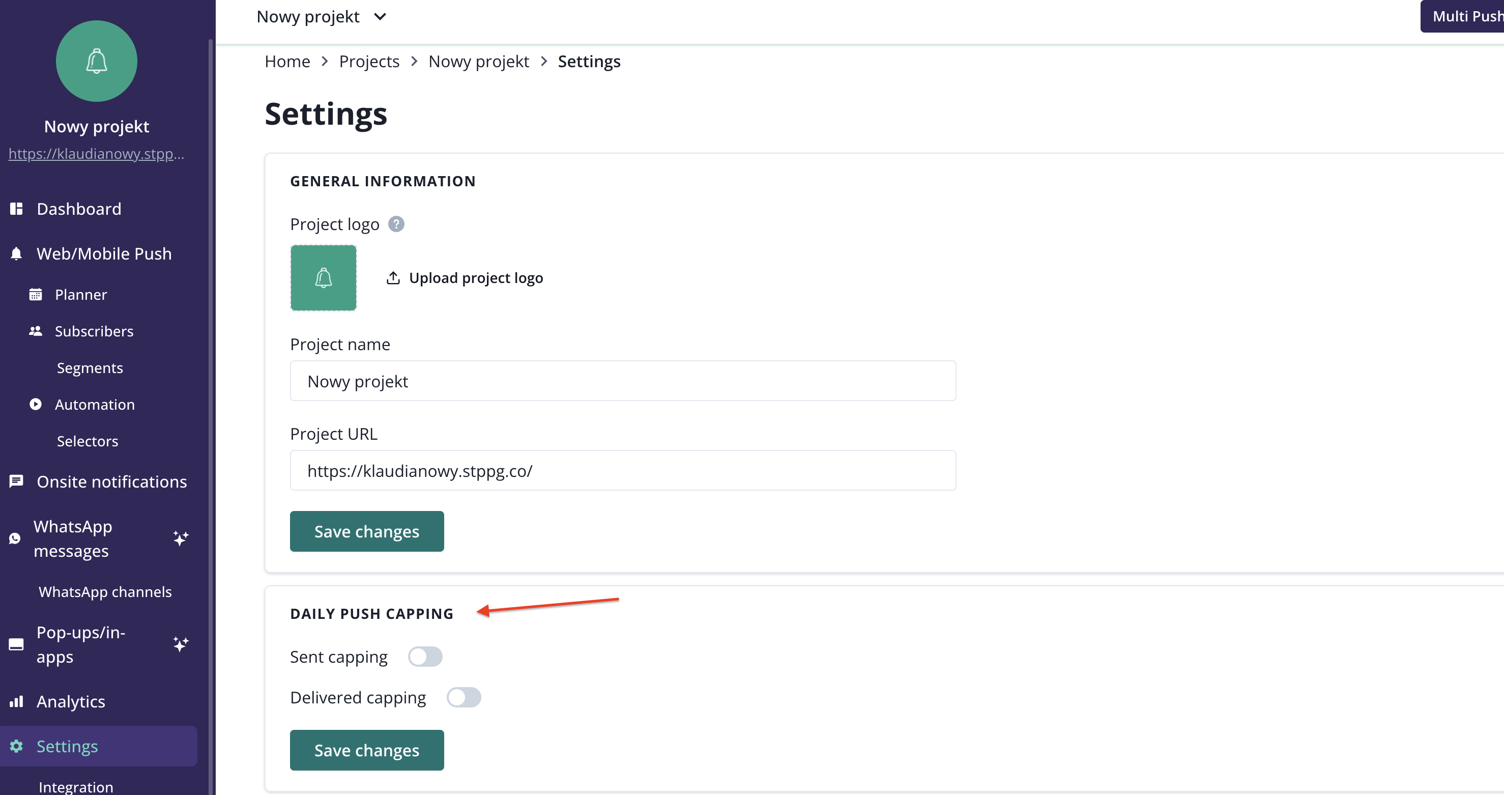The width and height of the screenshot is (1504, 795).
Task: Click the Subscribers people icon
Action: pos(36,331)
